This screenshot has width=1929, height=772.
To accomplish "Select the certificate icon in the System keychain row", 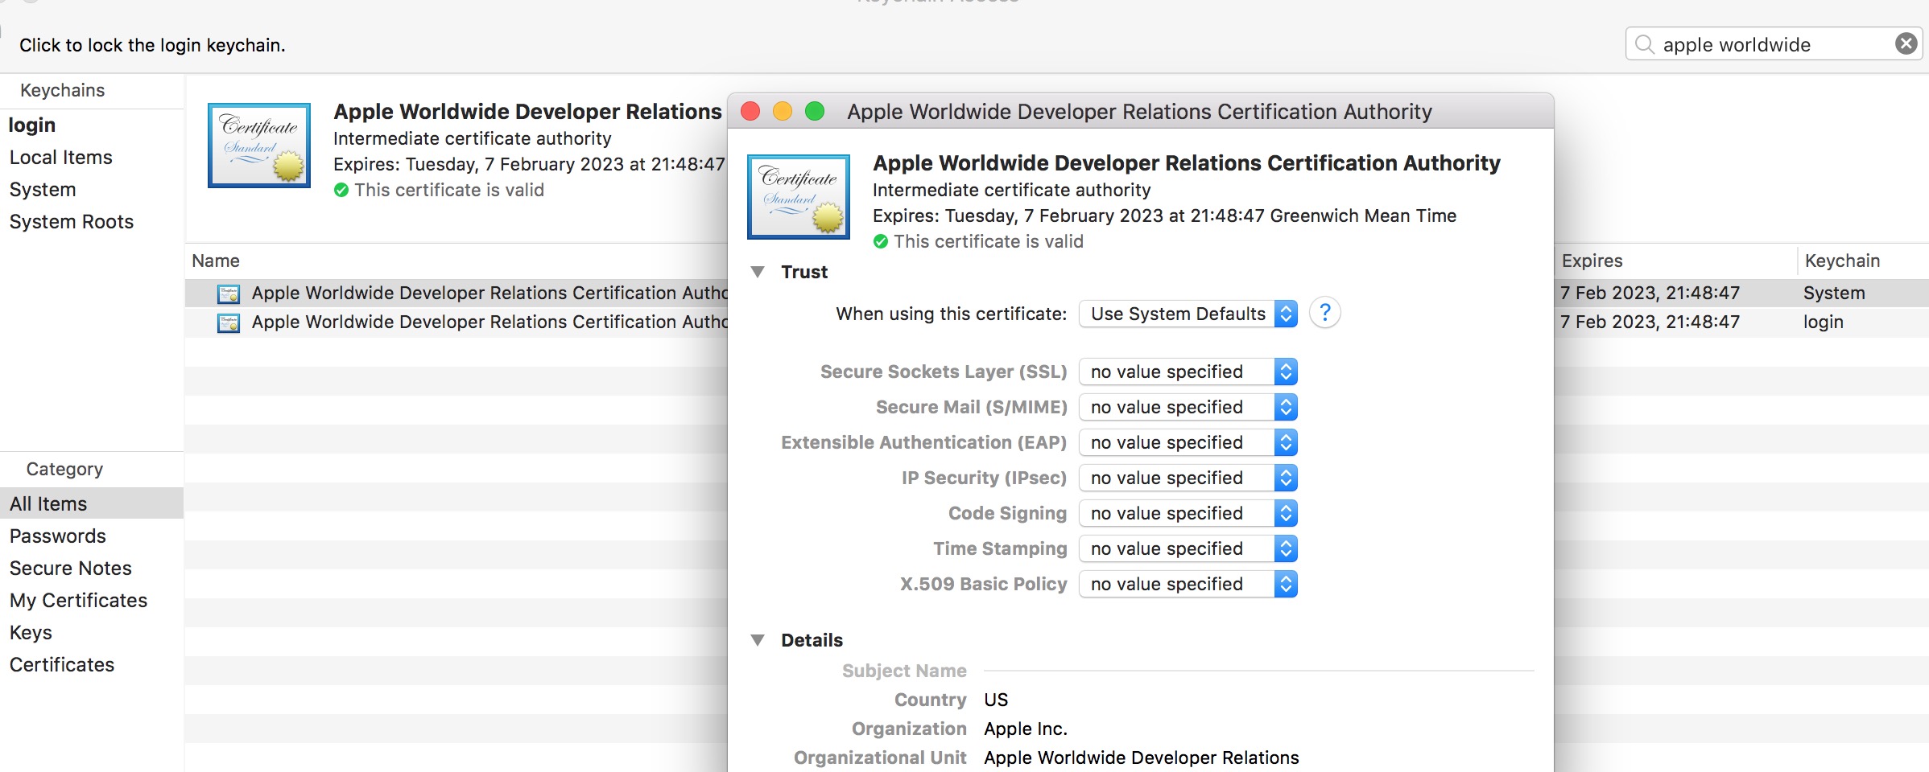I will coord(229,294).
